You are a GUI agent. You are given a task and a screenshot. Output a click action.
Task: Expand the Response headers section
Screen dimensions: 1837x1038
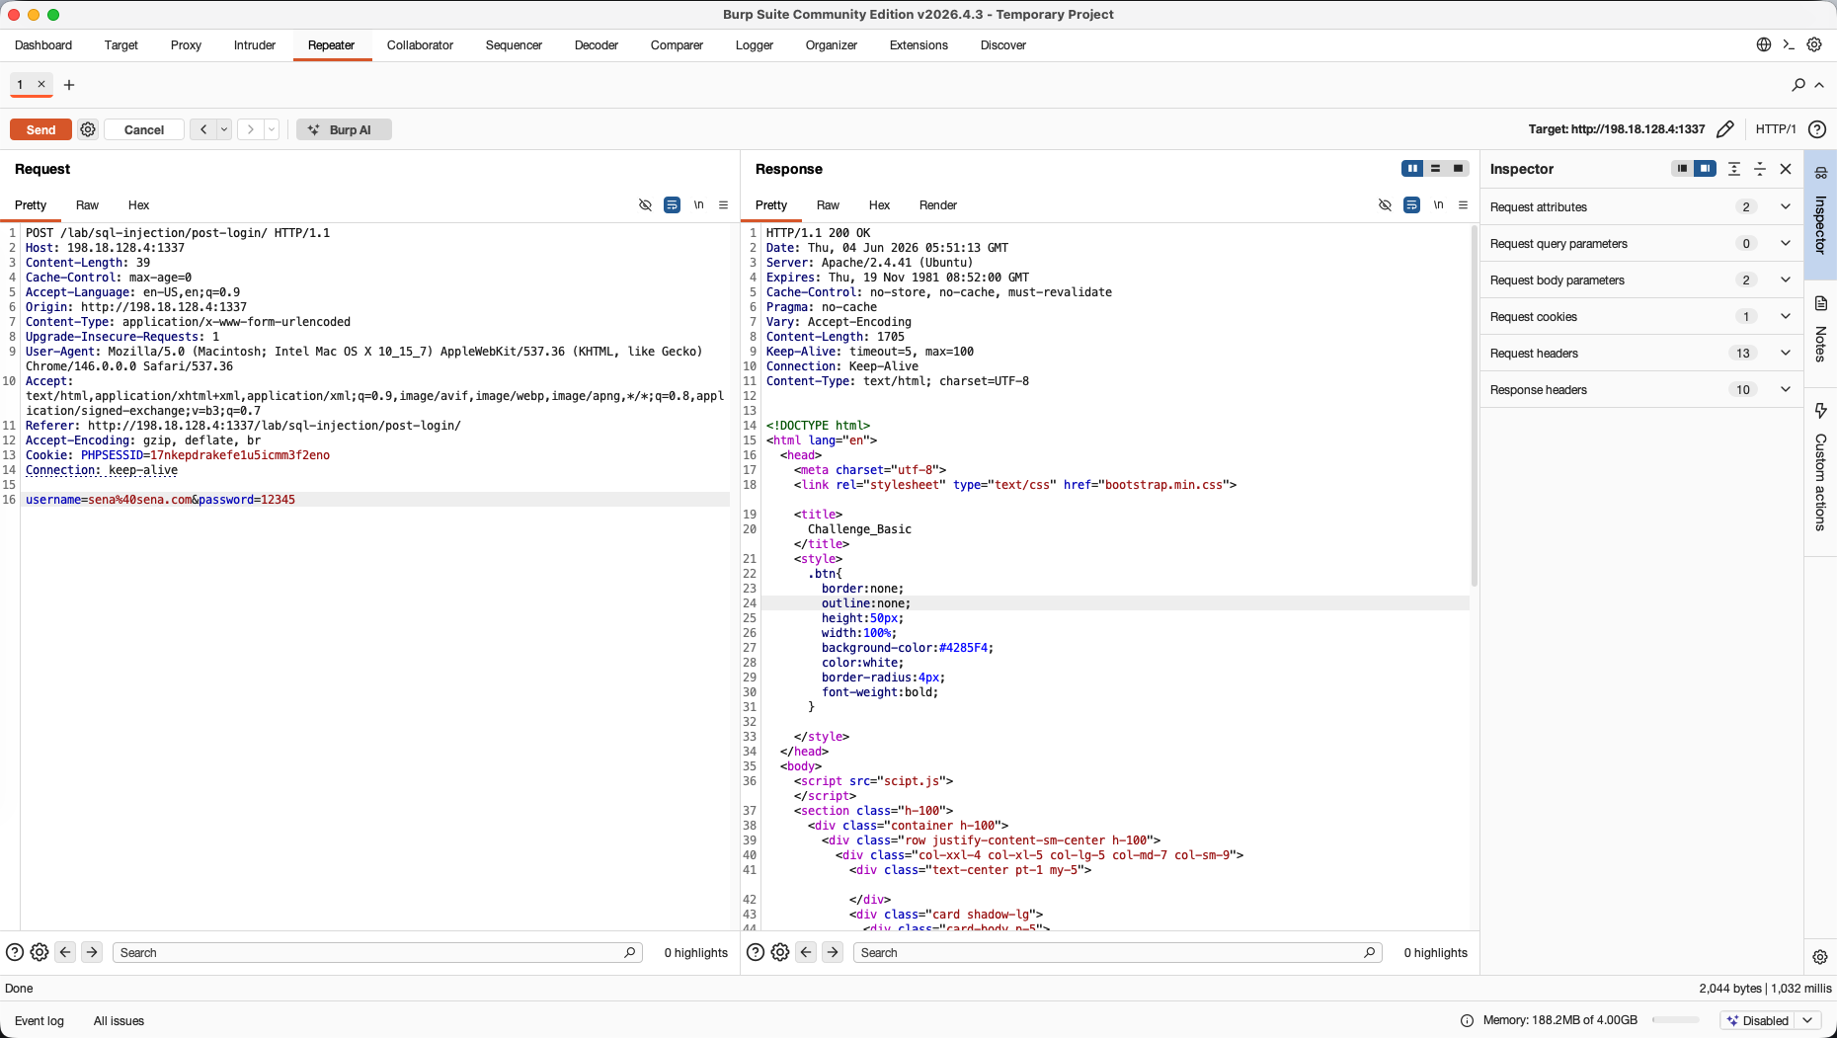click(1640, 390)
